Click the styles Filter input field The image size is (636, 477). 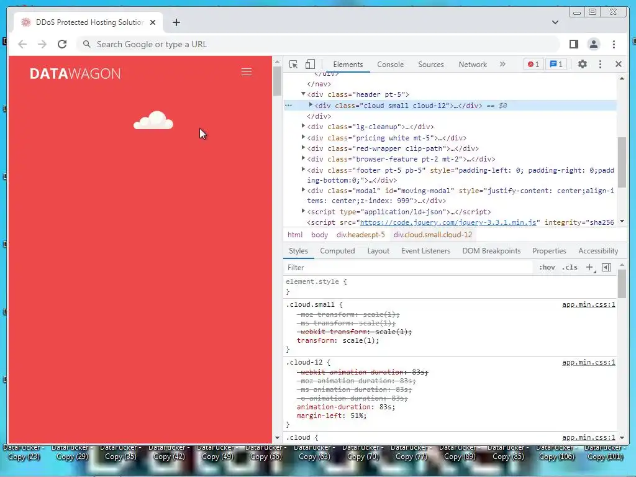tap(407, 268)
